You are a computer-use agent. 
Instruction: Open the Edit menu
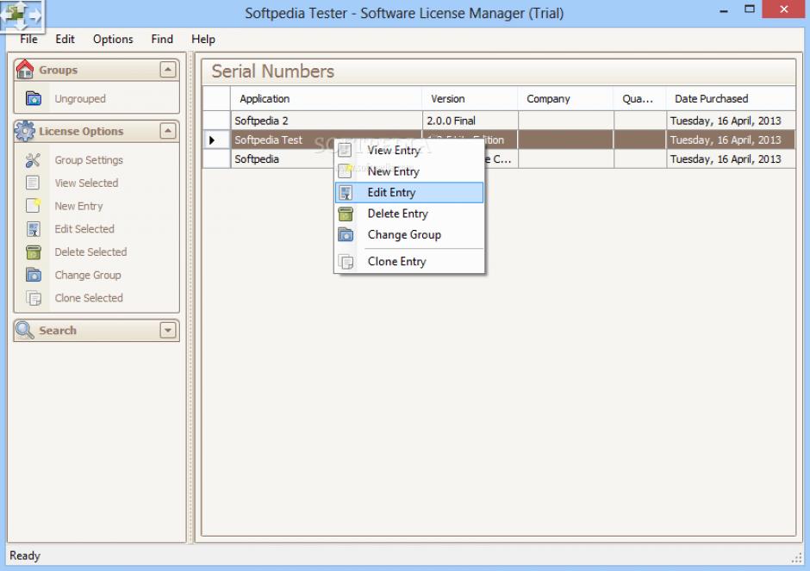(65, 40)
